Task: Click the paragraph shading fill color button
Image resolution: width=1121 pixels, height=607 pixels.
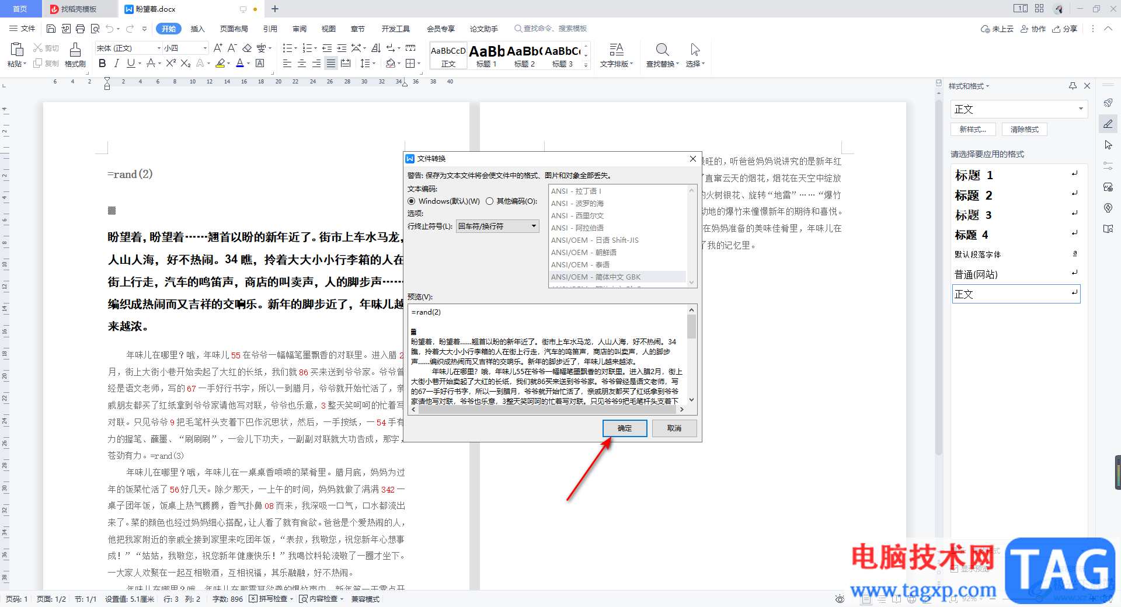Action: (x=391, y=63)
